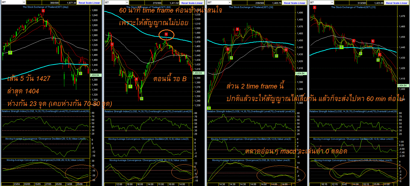Click the 05/06 date on the daily time axis
The image size is (410, 186).
(59, 184)
